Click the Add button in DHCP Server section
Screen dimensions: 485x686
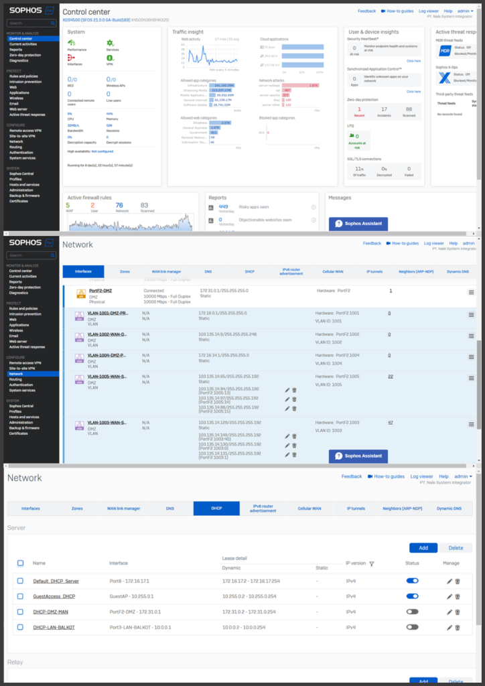tap(423, 548)
